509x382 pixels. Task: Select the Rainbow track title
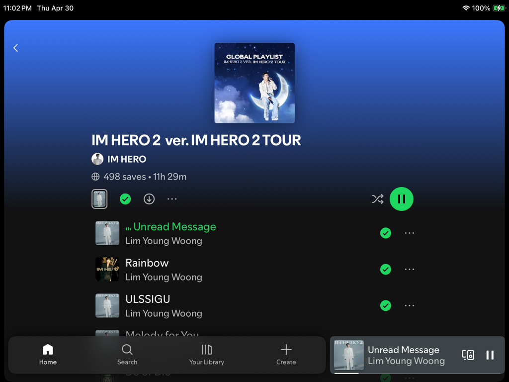[147, 263]
